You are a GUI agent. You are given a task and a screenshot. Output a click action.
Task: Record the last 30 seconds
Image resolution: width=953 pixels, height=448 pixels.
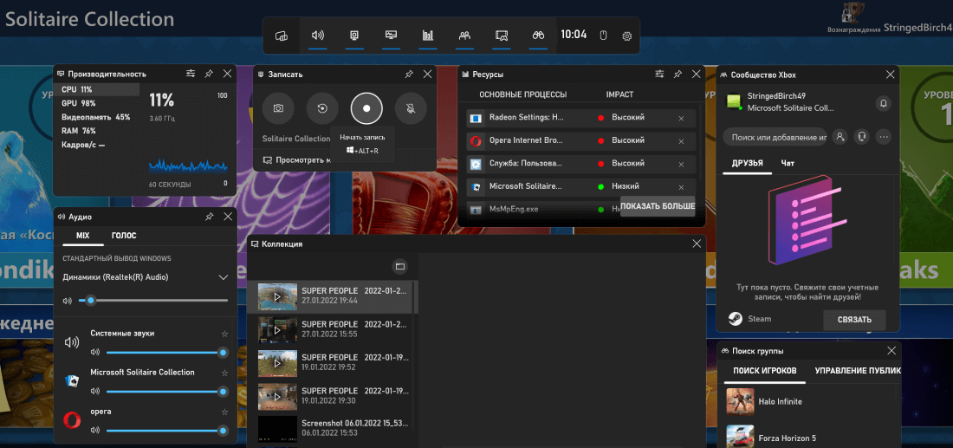point(322,109)
